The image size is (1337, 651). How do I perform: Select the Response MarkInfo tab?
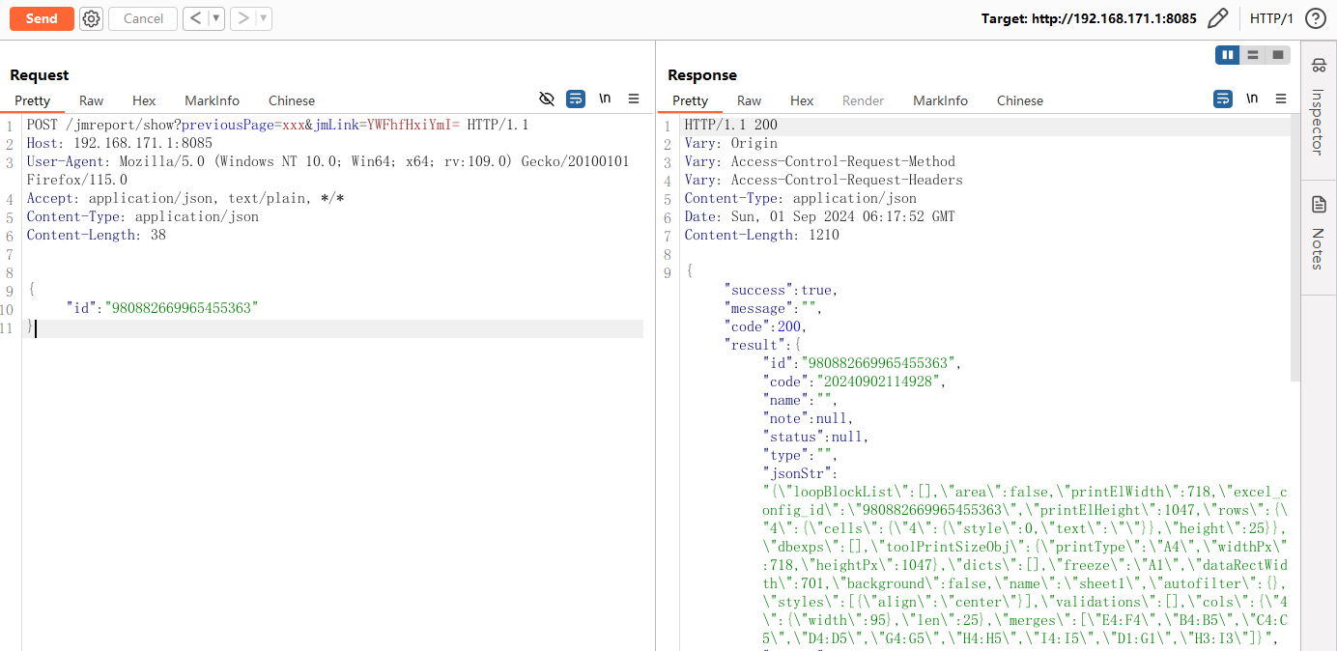(x=940, y=100)
